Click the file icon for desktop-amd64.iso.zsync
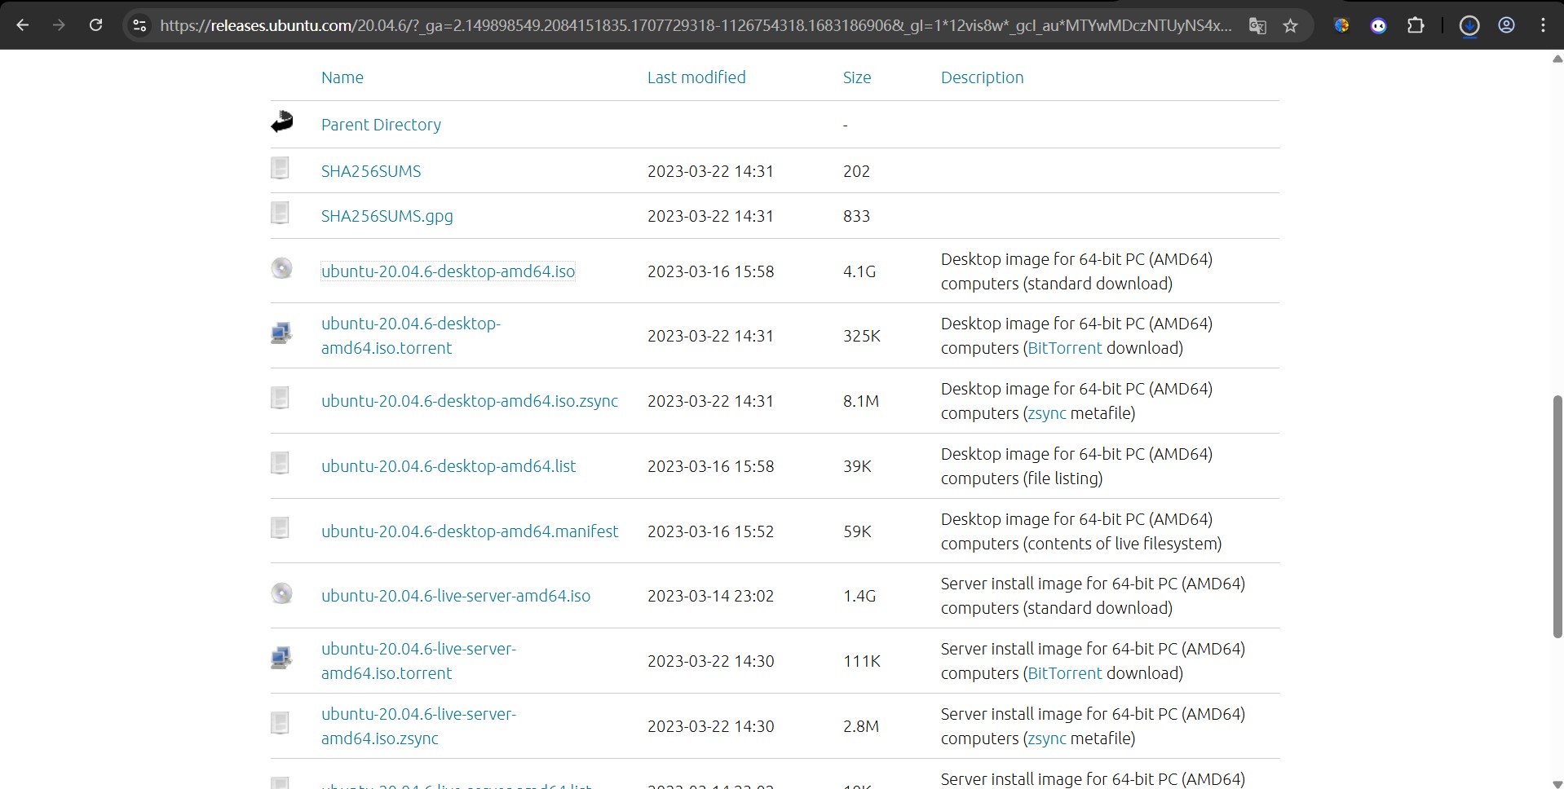The width and height of the screenshot is (1564, 789). point(280,399)
